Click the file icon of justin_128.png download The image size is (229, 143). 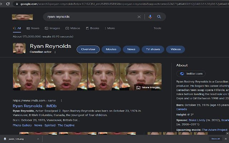point(5,139)
